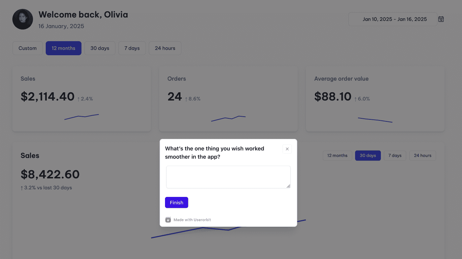Click the Orders sparkline chart
This screenshot has height=259, width=462.
pos(228,118)
